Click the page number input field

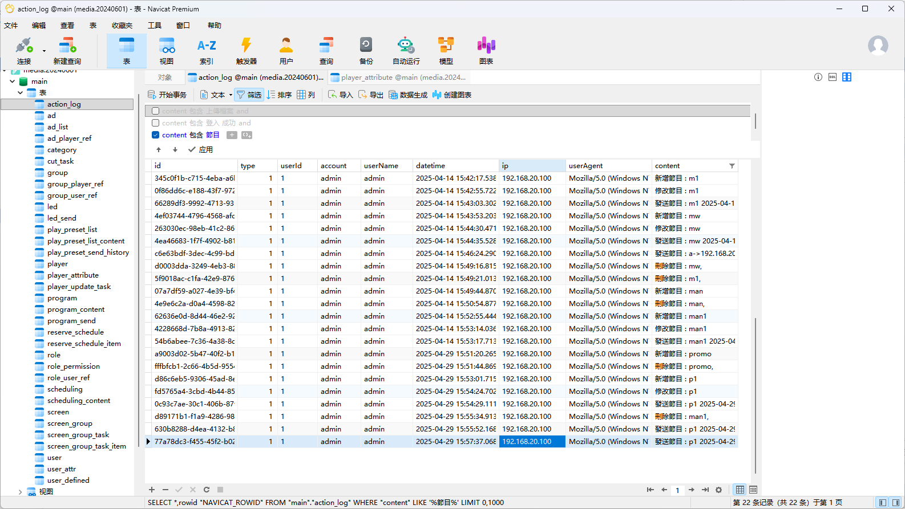point(678,490)
